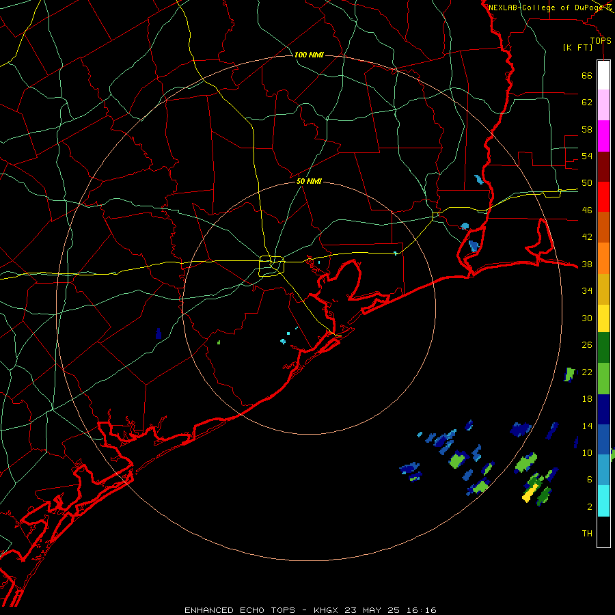615x615 pixels.
Task: Click the bright red legend color band
Action: tap(603, 197)
